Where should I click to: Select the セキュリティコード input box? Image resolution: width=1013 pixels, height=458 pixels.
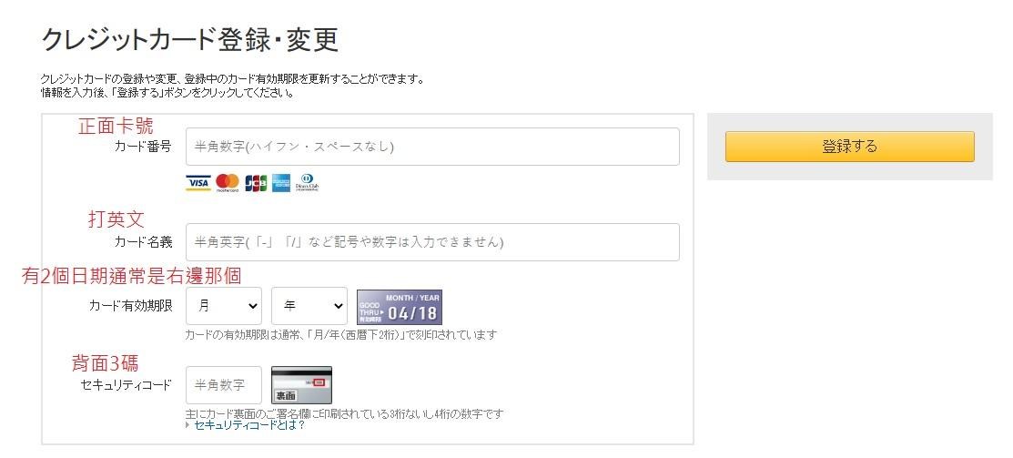click(x=223, y=385)
